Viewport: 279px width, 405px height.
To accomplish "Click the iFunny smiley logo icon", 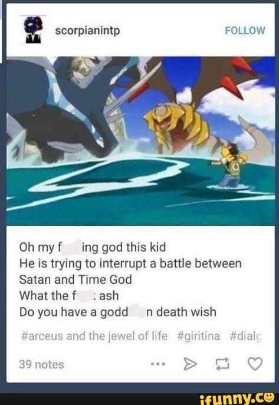I will point(268,396).
